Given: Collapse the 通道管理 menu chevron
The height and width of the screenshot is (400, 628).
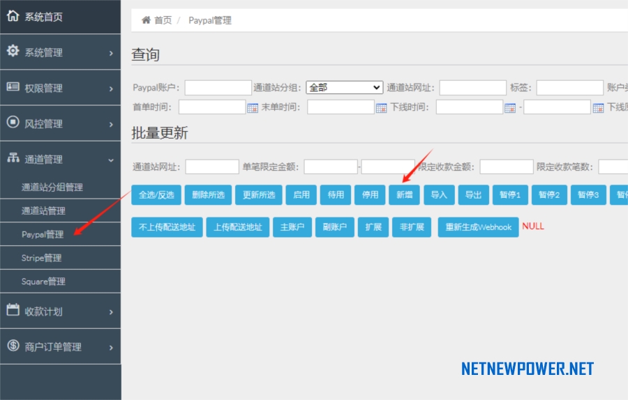Looking at the screenshot, I should 111,160.
